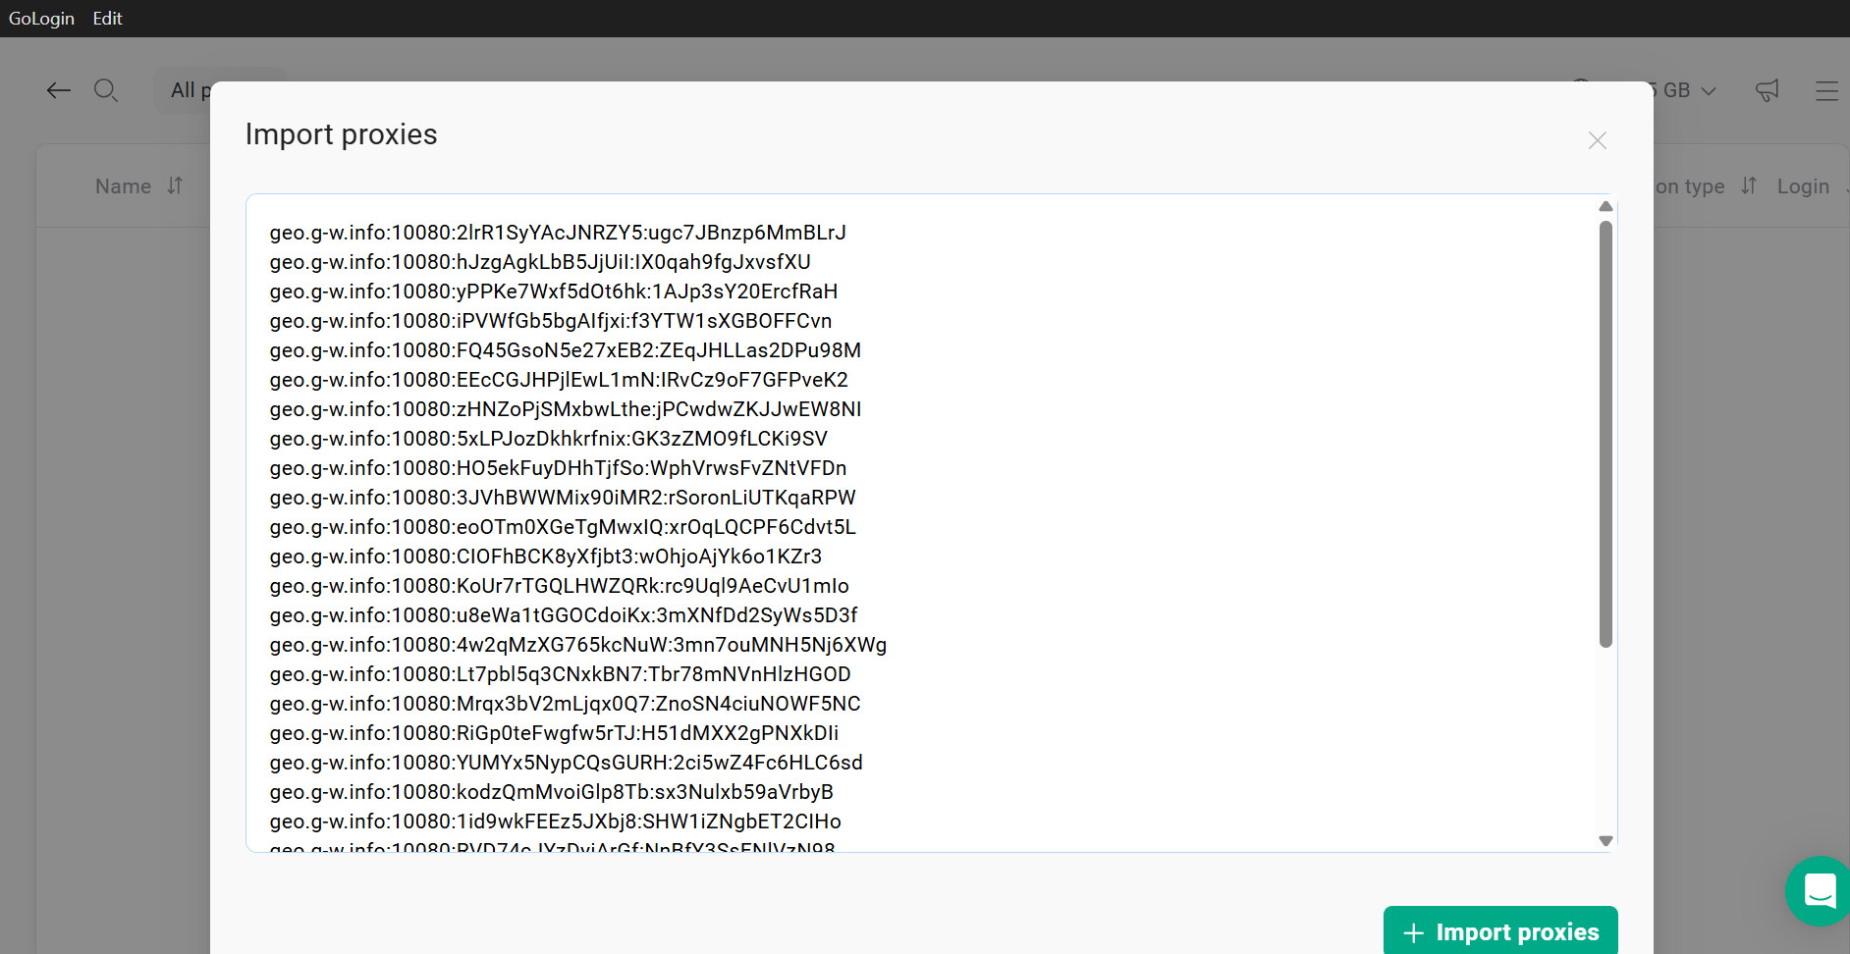Expand the GB traffic dropdown
Image resolution: width=1850 pixels, height=954 pixels.
tap(1709, 90)
